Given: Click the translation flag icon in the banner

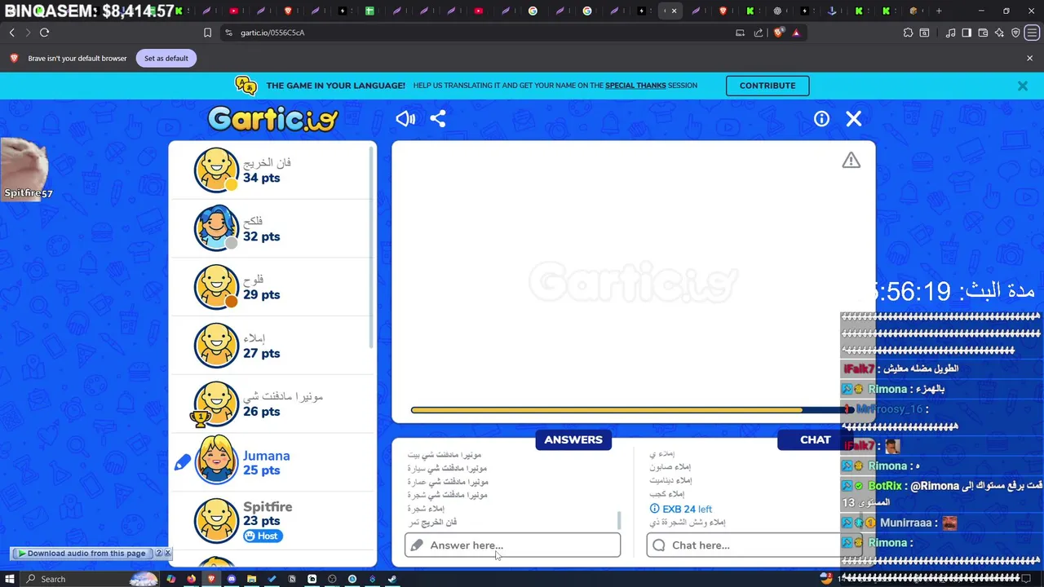Looking at the screenshot, I should (x=246, y=86).
